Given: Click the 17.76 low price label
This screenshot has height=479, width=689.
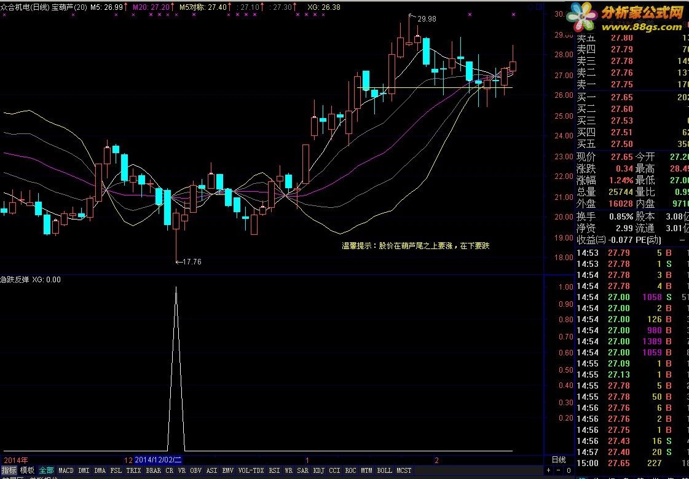Looking at the screenshot, I should click(x=192, y=261).
